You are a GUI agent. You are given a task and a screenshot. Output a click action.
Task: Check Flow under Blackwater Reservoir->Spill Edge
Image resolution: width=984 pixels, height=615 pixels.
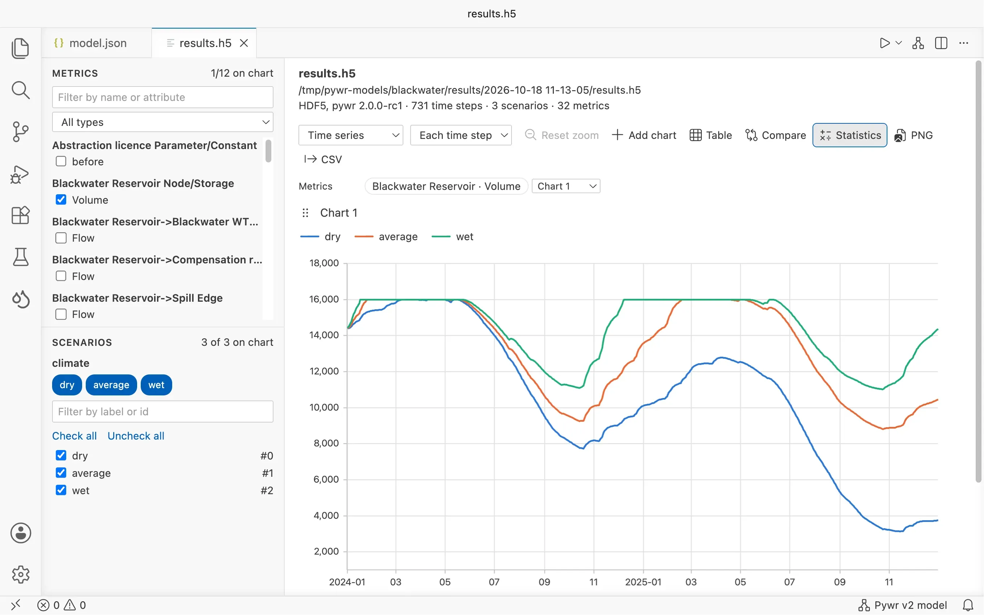(x=61, y=314)
